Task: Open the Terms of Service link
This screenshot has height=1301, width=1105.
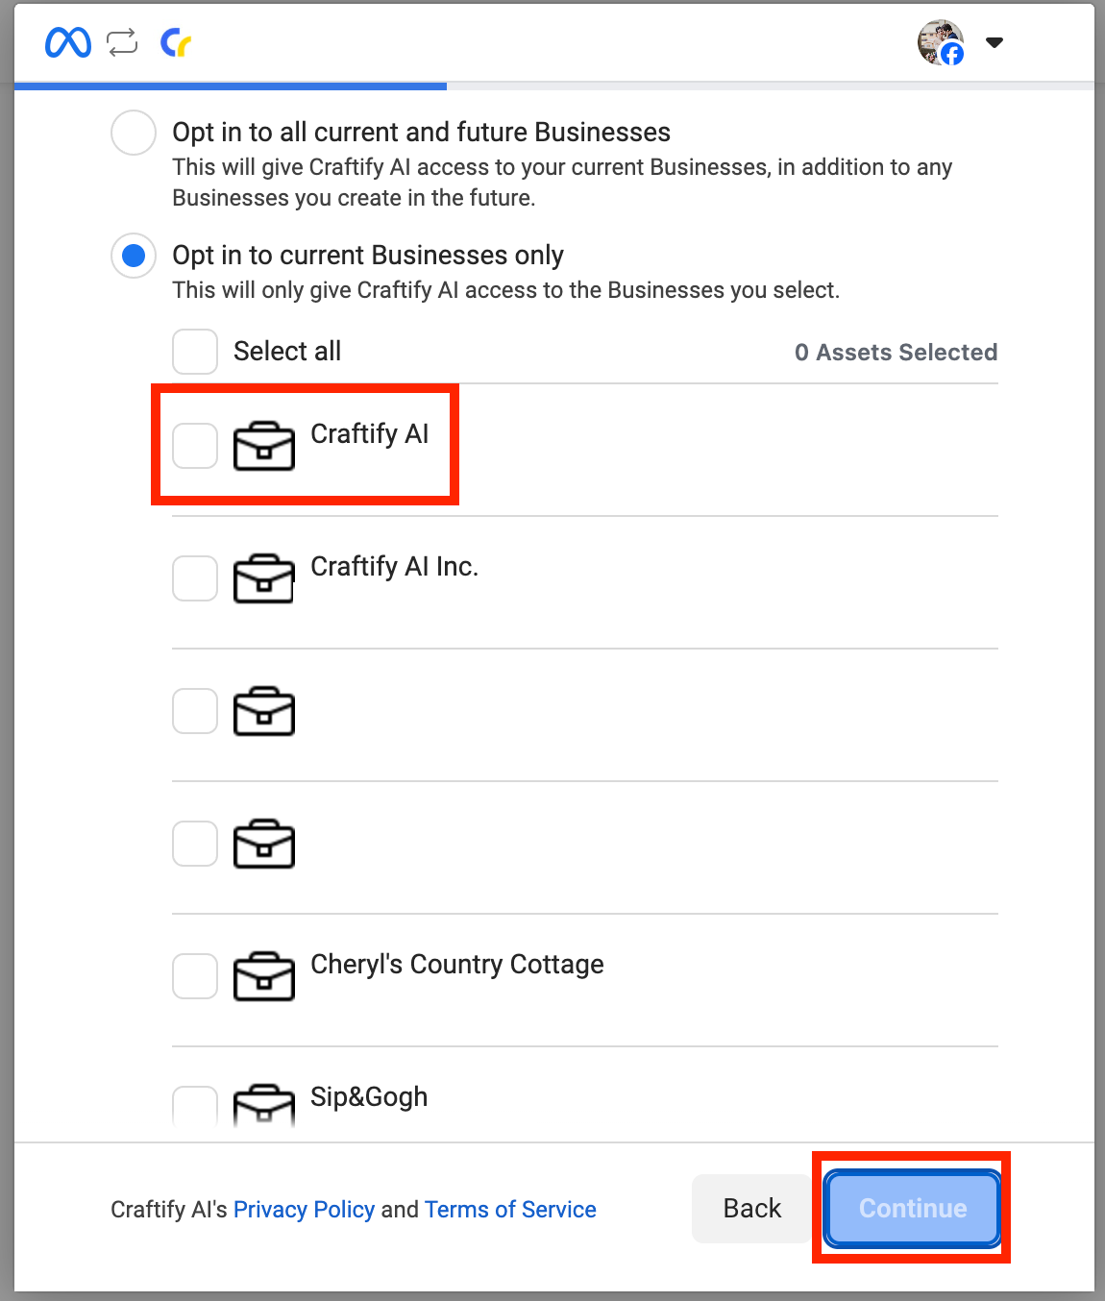Action: (510, 1209)
